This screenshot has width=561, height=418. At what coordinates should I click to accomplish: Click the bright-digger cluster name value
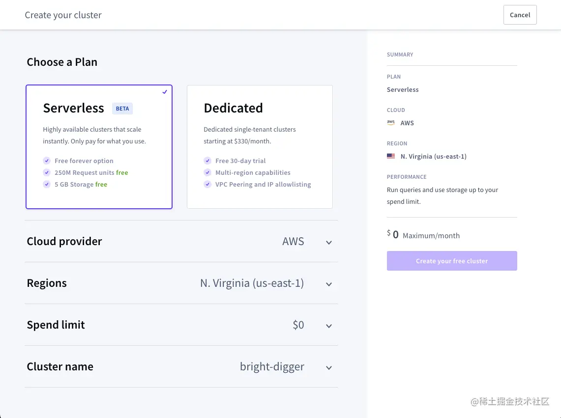coord(272,366)
